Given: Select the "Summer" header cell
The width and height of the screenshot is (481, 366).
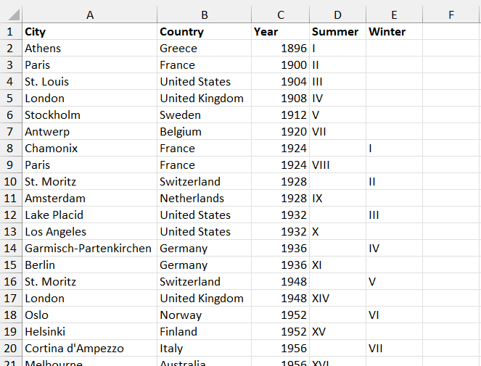Looking at the screenshot, I should (x=337, y=32).
